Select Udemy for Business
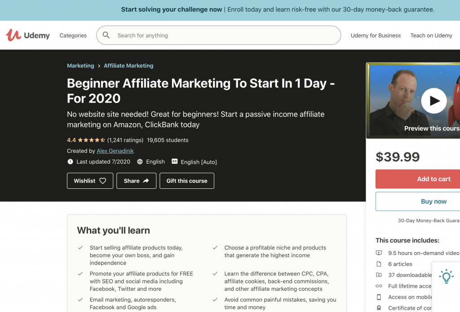 [x=376, y=36]
